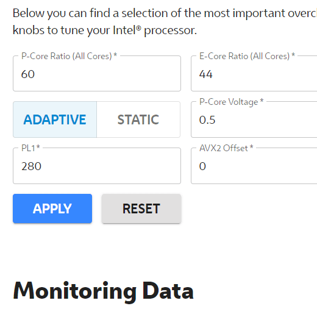Click the AVX2 Offset label text

pyautogui.click(x=226, y=148)
